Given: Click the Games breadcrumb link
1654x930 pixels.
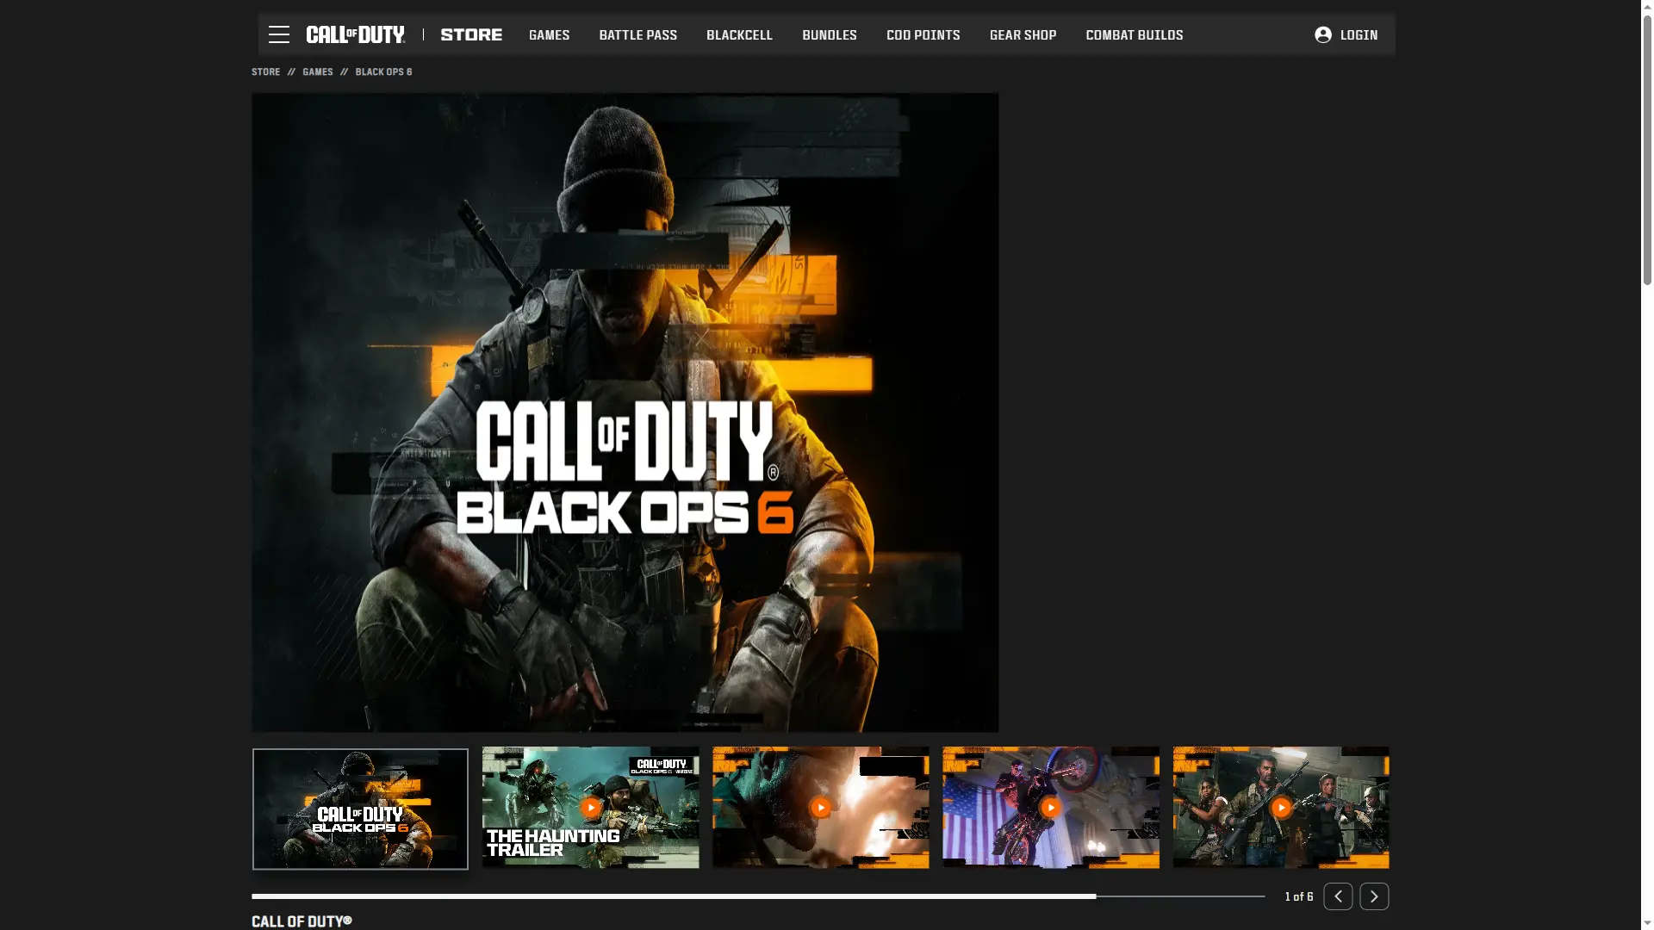Looking at the screenshot, I should (317, 72).
